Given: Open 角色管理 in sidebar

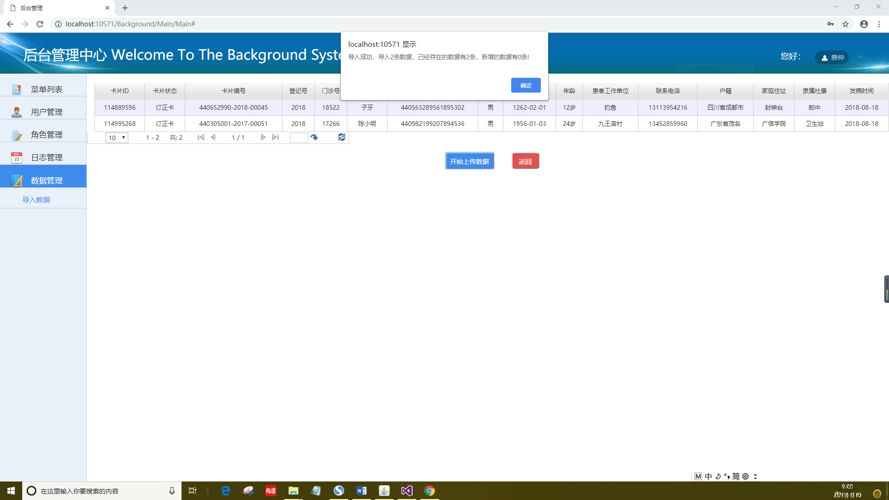Looking at the screenshot, I should [x=46, y=135].
